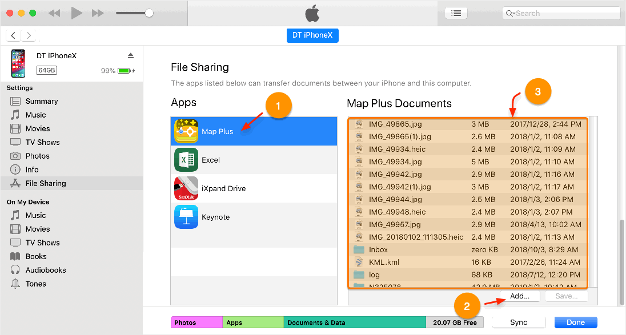Click the 20.07 GB Free segment
Viewport: 626px width, 335px height.
click(455, 322)
